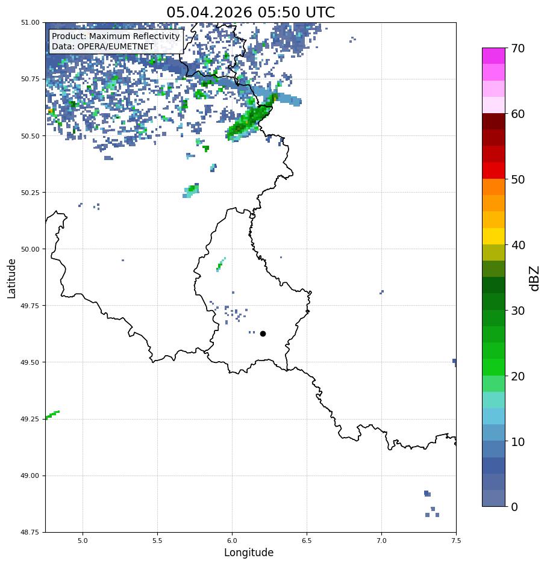547x564 pixels.
Task: Click the "Latitude" axis label
Action: [11, 279]
